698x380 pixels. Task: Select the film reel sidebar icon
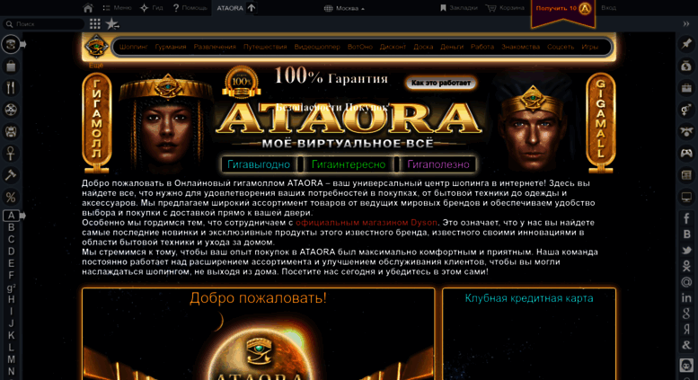pos(11,110)
